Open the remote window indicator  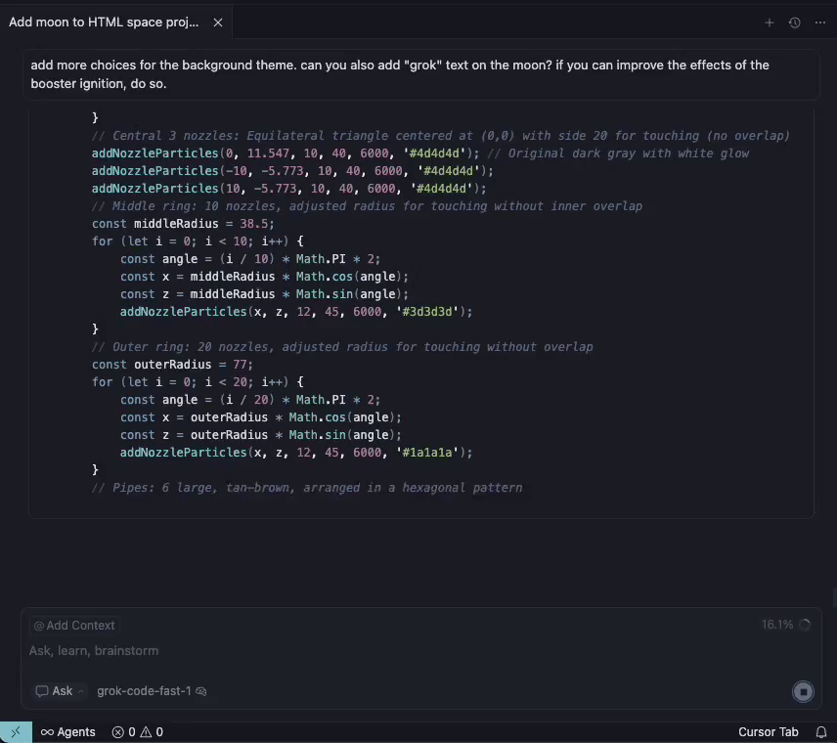tap(16, 731)
